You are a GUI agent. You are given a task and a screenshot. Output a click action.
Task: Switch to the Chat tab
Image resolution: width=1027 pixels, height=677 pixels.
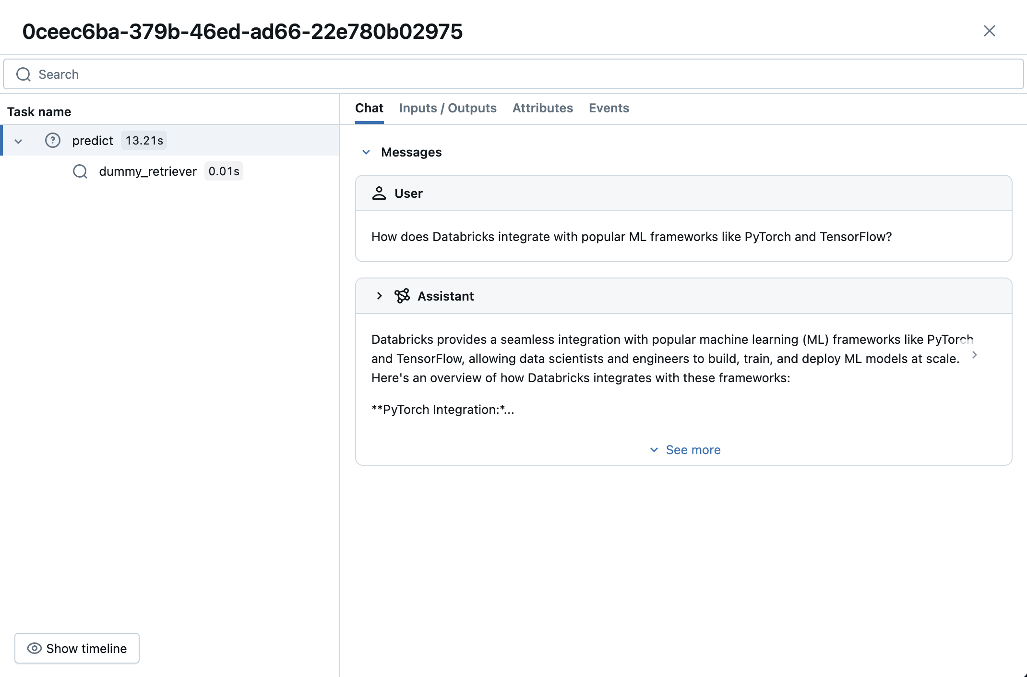[369, 108]
